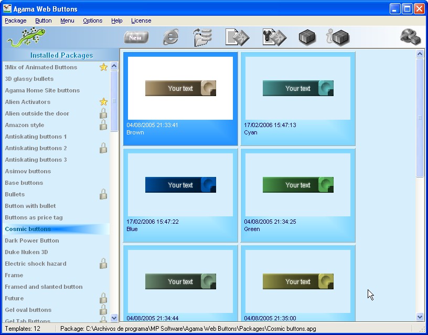Select the Cosmic buttons package
This screenshot has height=335, width=428.
56,229
